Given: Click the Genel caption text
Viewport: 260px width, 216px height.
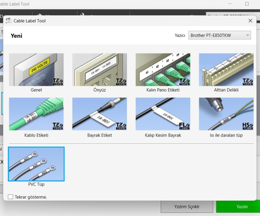Looking at the screenshot, I should pos(36,90).
